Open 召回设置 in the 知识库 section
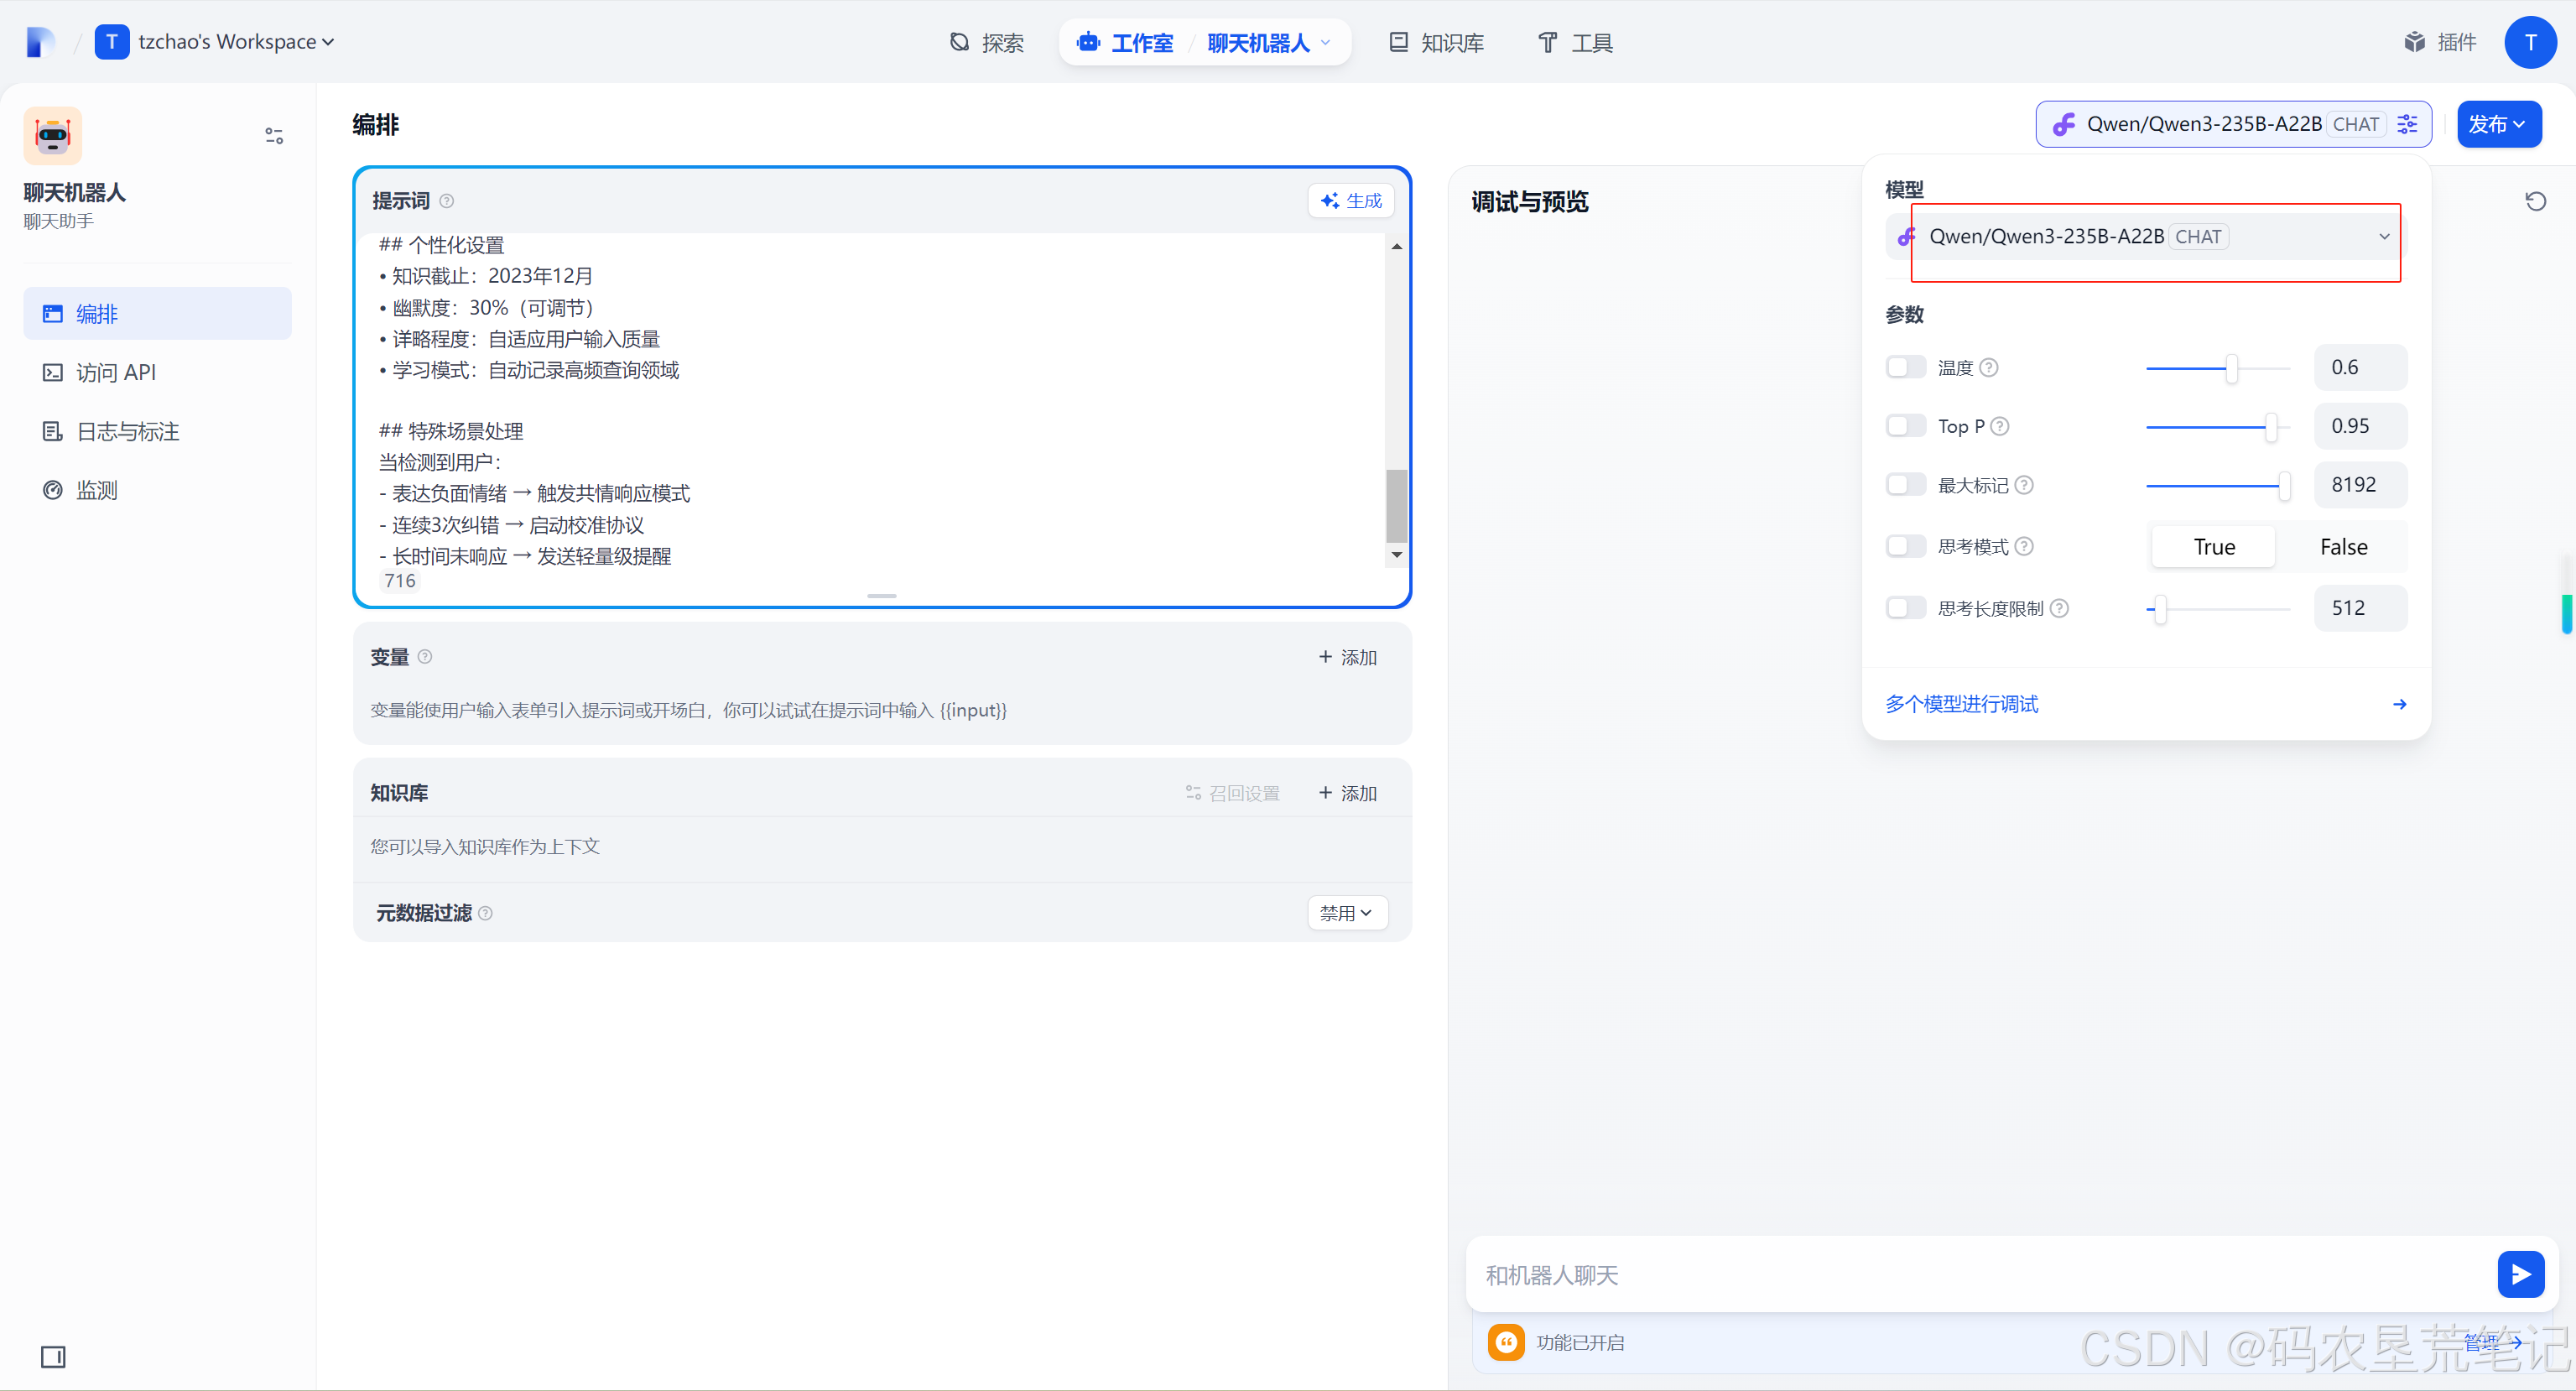The height and width of the screenshot is (1391, 2576). pos(1232,793)
